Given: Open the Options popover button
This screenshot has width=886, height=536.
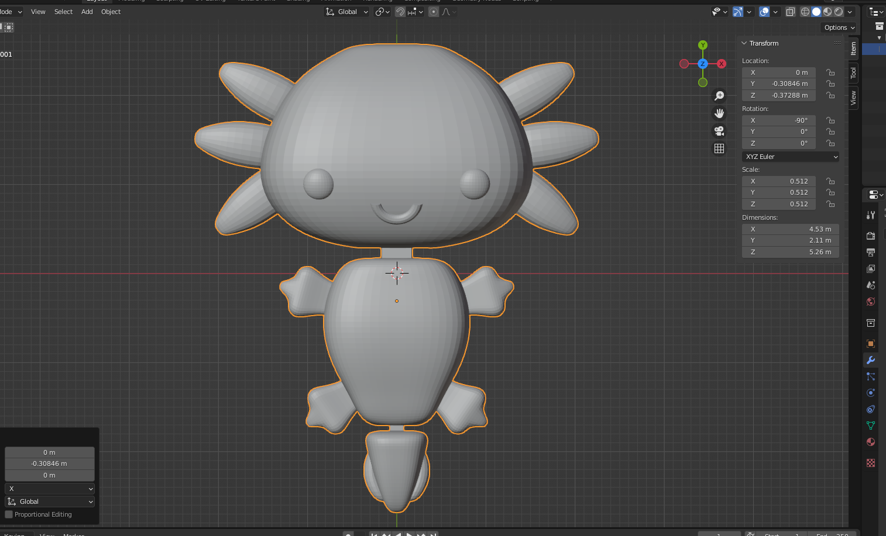Looking at the screenshot, I should tap(839, 27).
